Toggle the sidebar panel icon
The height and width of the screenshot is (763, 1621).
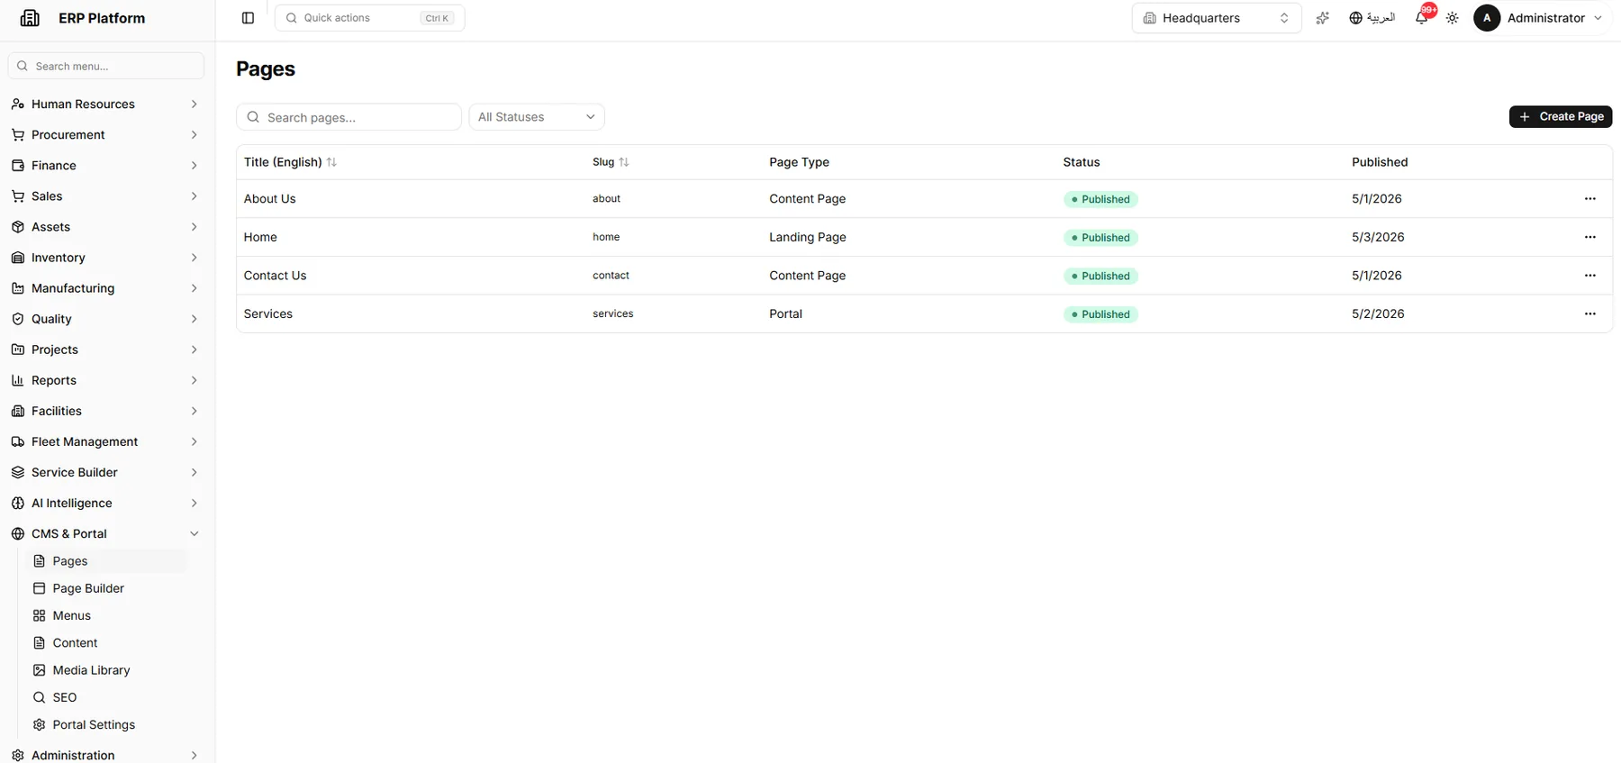pos(249,18)
